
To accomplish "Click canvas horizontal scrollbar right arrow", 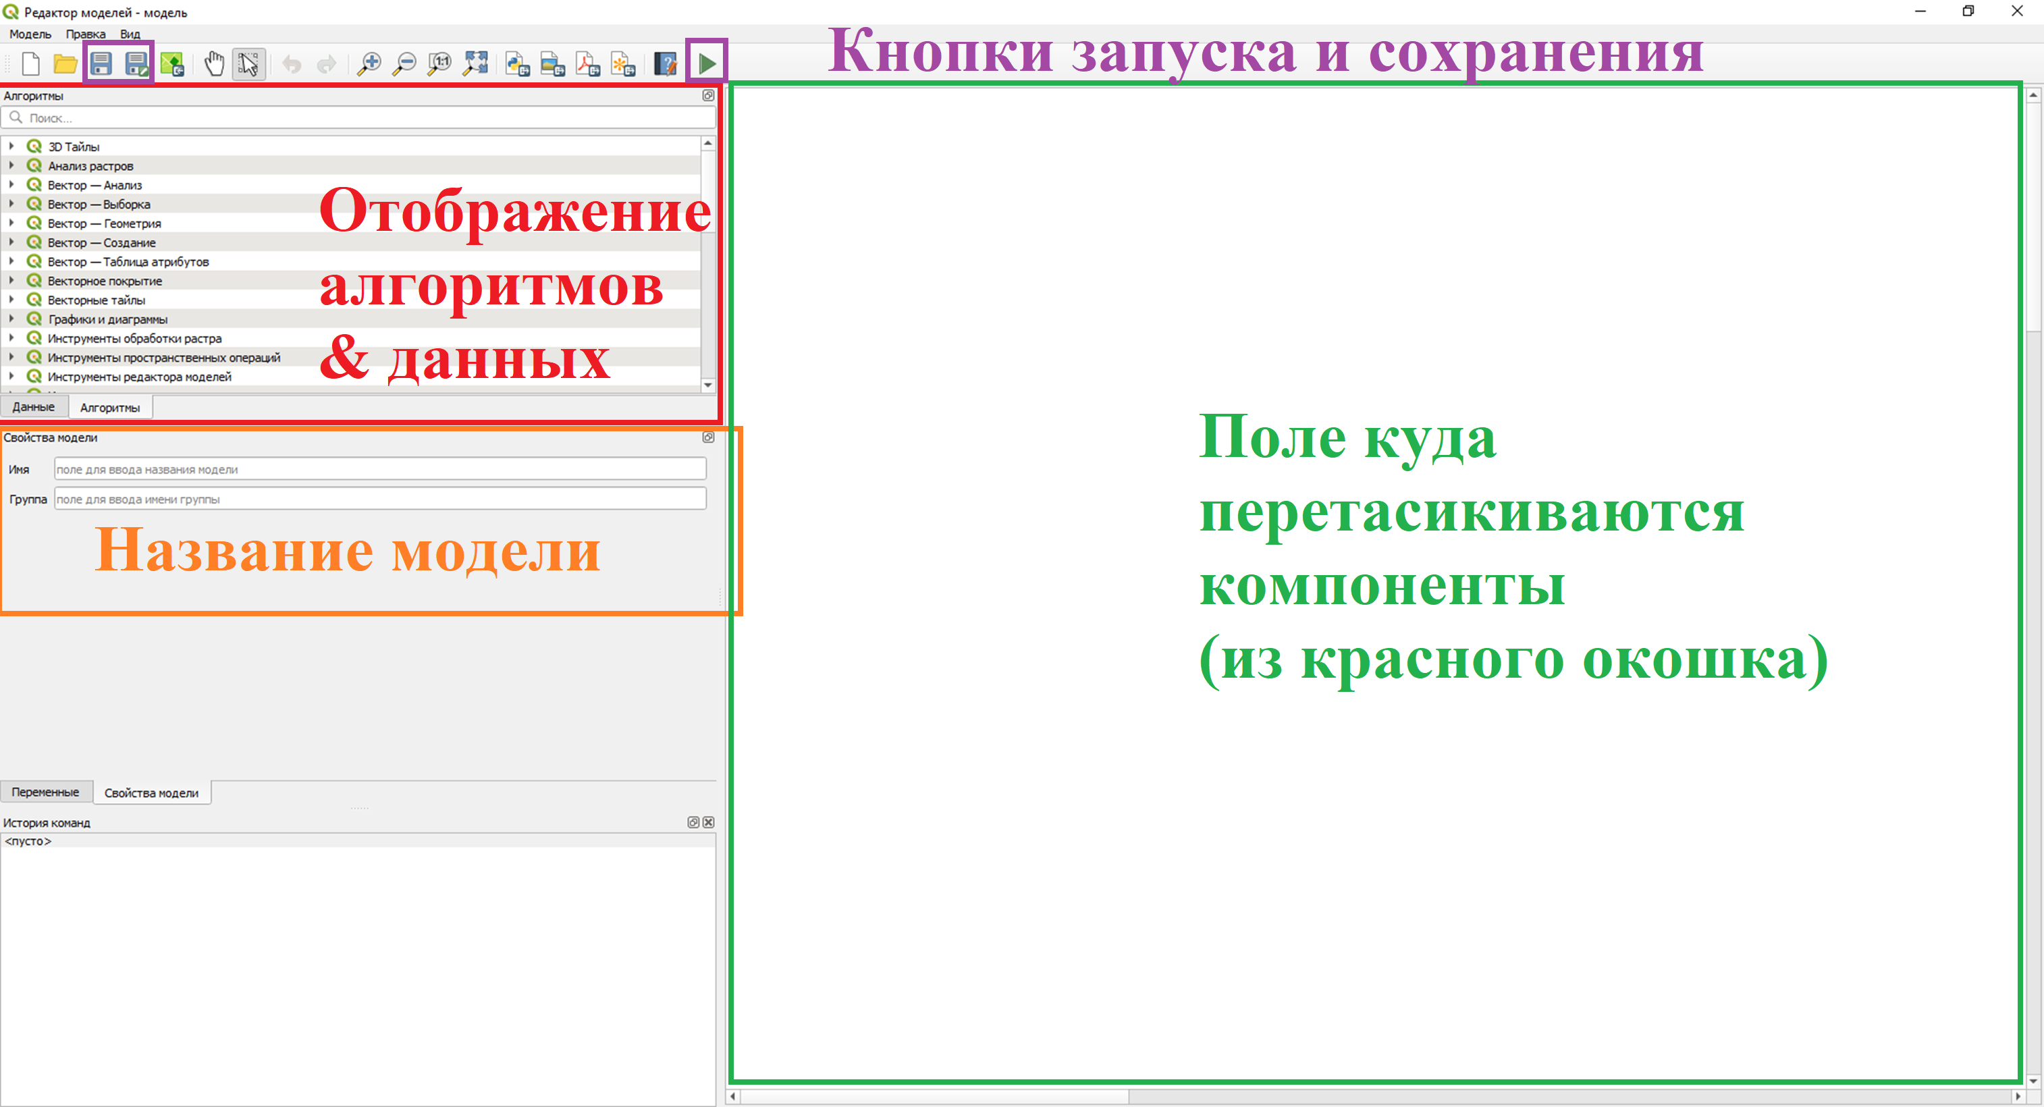I will 2018,1097.
